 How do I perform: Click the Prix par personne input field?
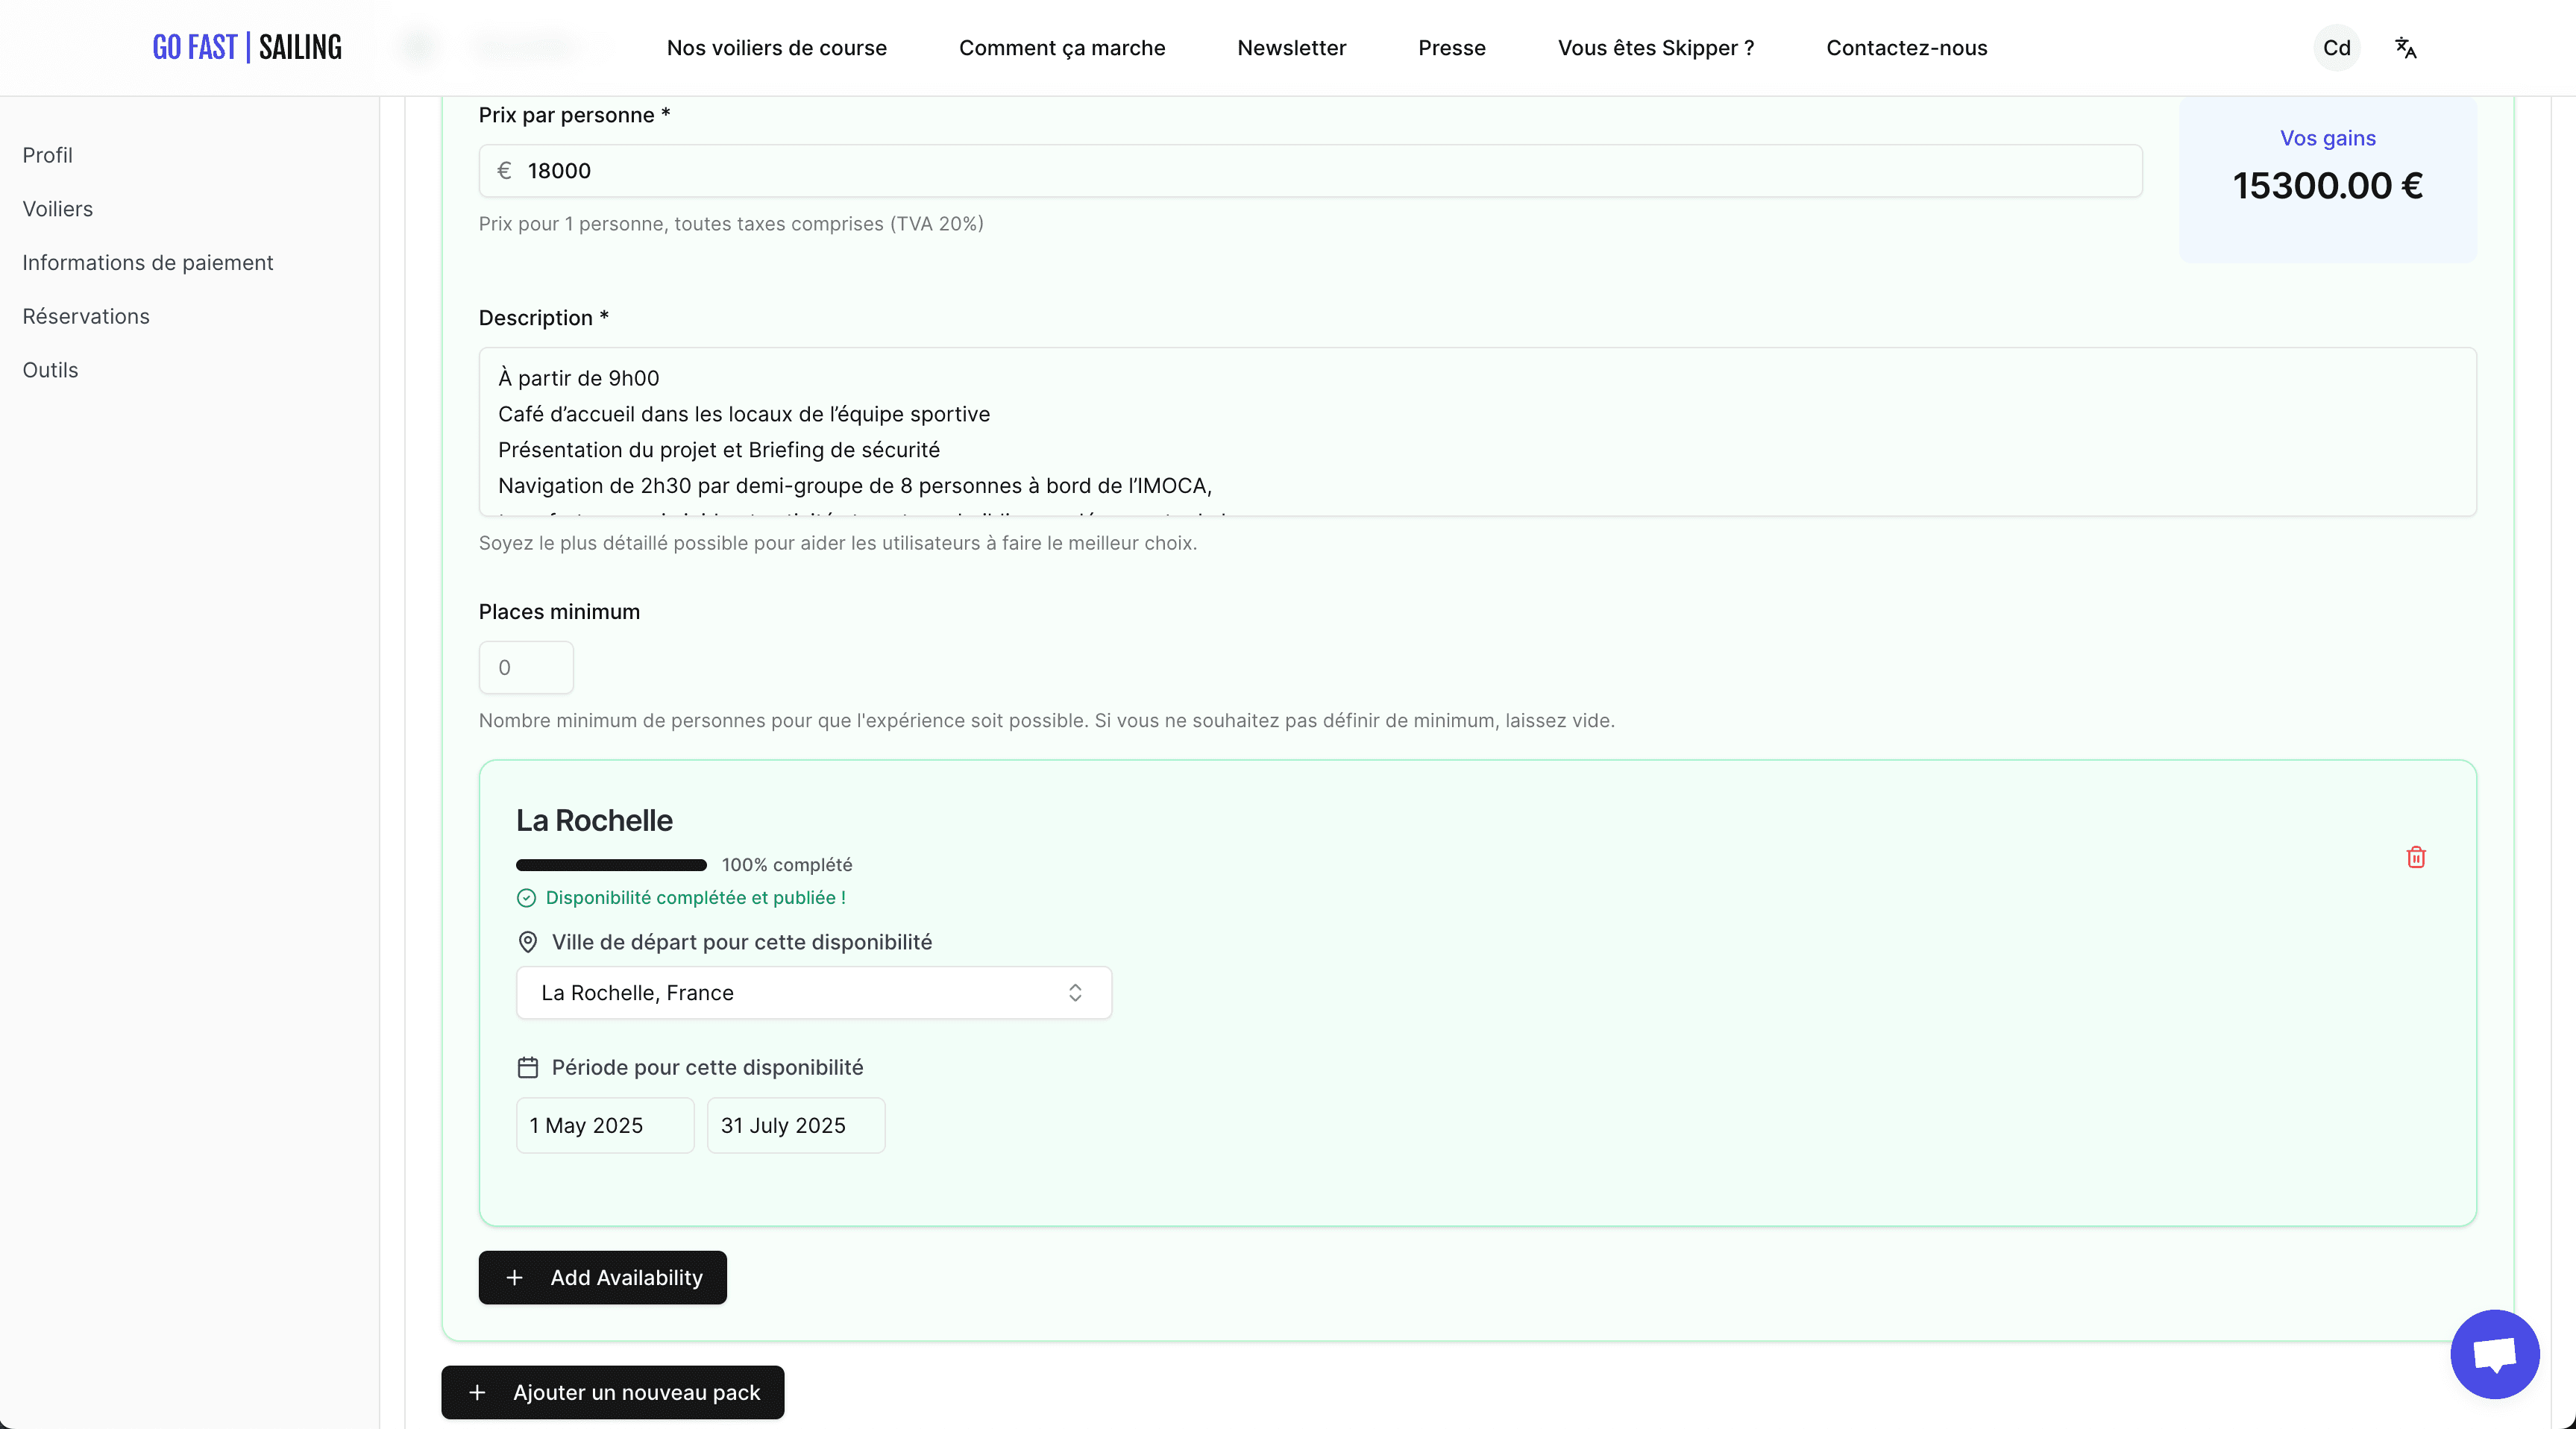tap(1310, 171)
